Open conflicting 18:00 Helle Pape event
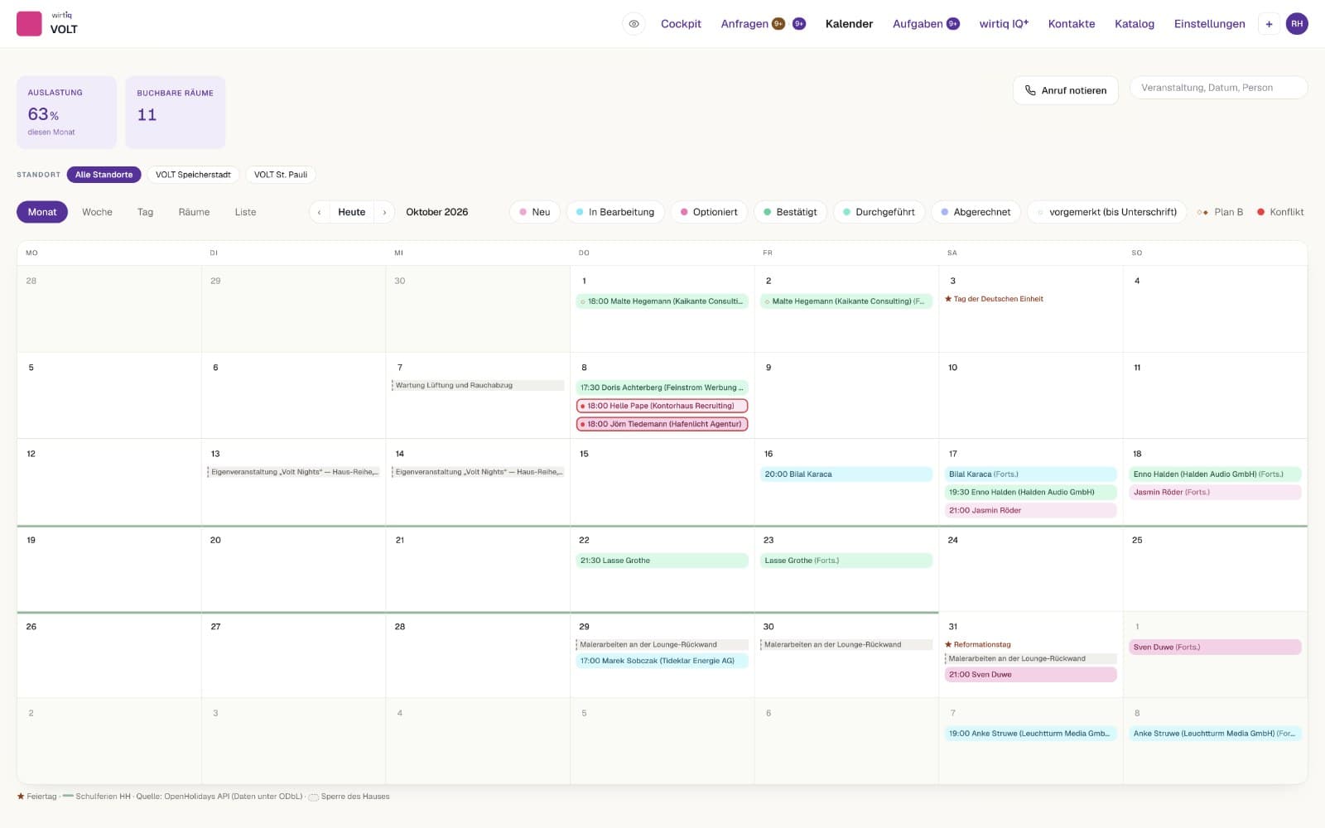 662,406
